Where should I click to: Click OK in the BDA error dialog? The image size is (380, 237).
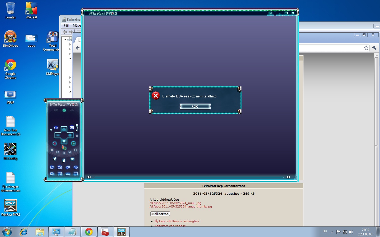pyautogui.click(x=195, y=106)
